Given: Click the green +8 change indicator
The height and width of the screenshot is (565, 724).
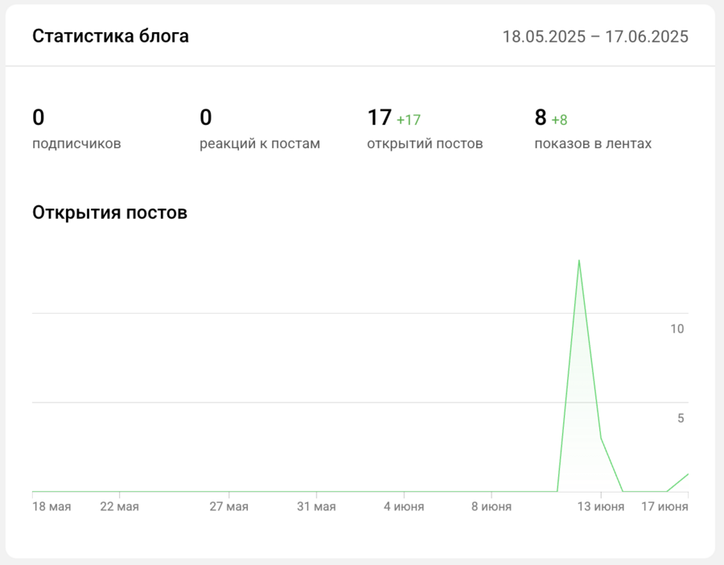Looking at the screenshot, I should [559, 120].
